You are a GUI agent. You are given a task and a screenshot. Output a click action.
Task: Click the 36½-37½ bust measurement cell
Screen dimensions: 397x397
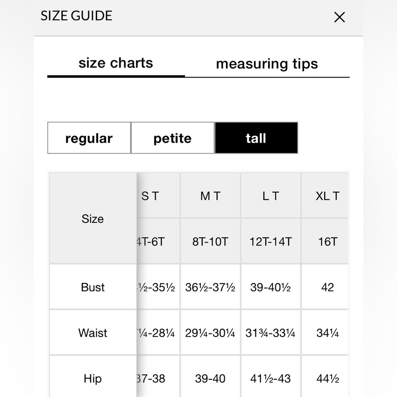coord(210,287)
